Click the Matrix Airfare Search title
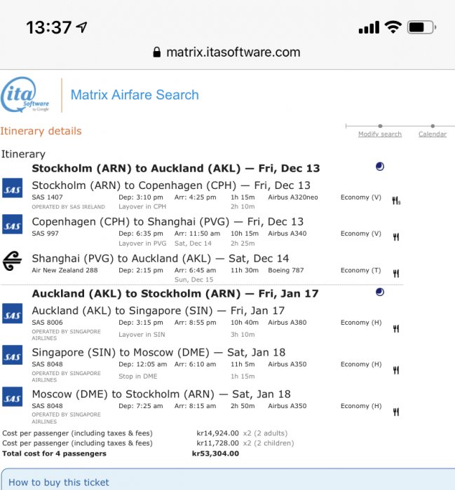455x490 pixels. click(135, 95)
